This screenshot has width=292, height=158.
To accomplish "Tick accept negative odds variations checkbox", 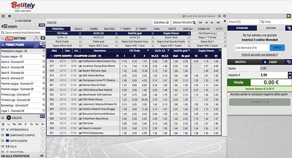I will pyautogui.click(x=229, y=95).
